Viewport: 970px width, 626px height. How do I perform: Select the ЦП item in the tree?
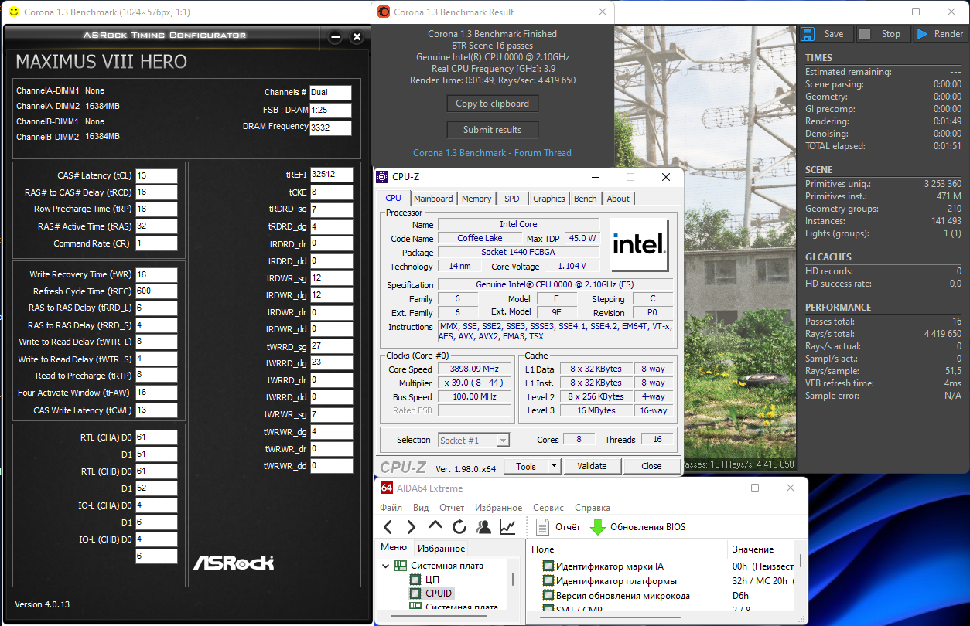pos(432,580)
